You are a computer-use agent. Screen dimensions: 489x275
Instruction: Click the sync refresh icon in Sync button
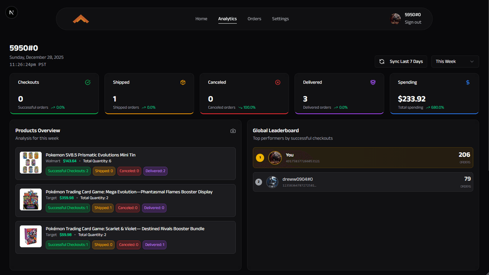pyautogui.click(x=381, y=61)
